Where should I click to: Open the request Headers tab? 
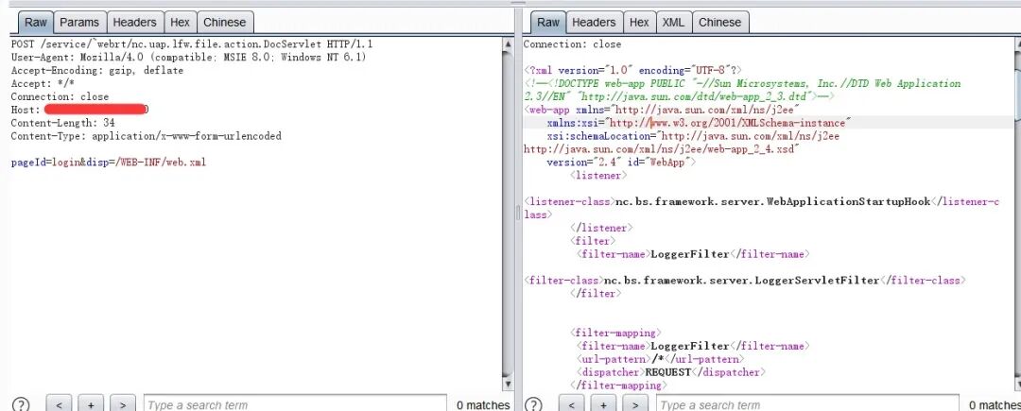coord(134,22)
